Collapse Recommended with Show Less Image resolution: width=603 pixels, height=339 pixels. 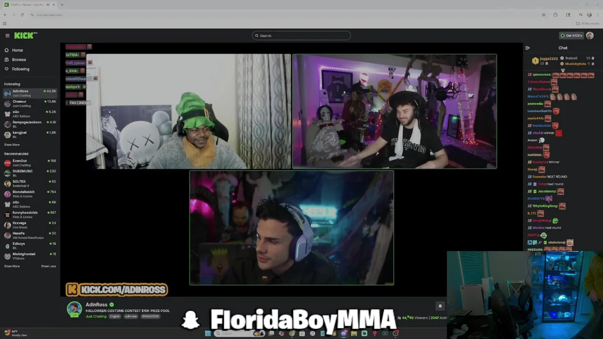[49, 266]
